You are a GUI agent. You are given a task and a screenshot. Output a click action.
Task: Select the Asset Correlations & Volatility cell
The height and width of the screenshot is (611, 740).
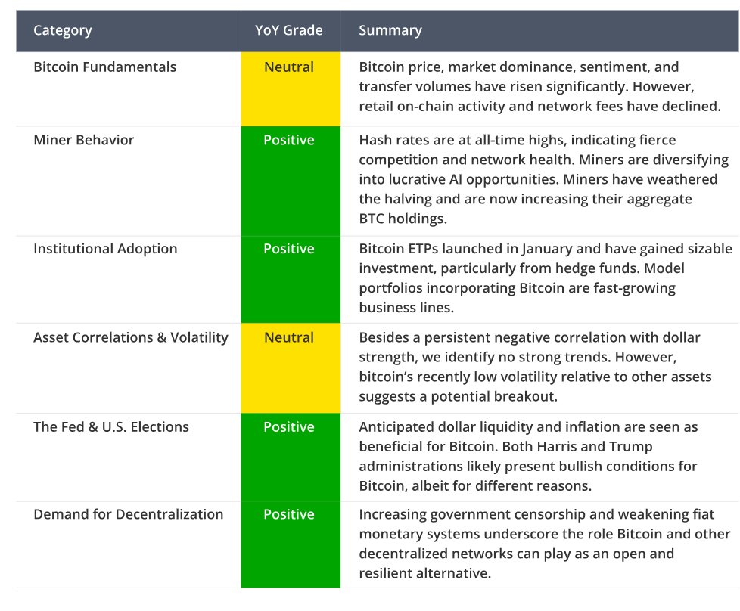(x=129, y=368)
